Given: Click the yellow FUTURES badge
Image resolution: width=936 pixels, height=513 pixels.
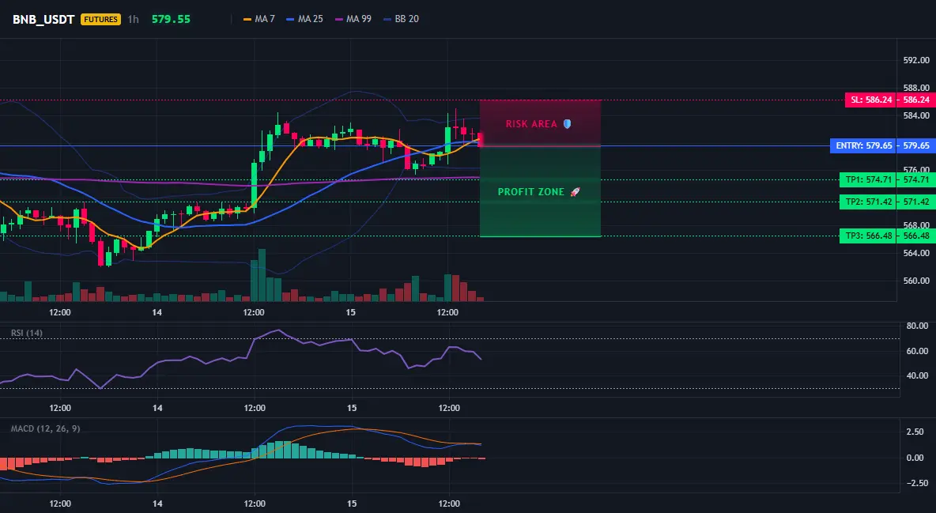Looking at the screenshot, I should [100, 19].
